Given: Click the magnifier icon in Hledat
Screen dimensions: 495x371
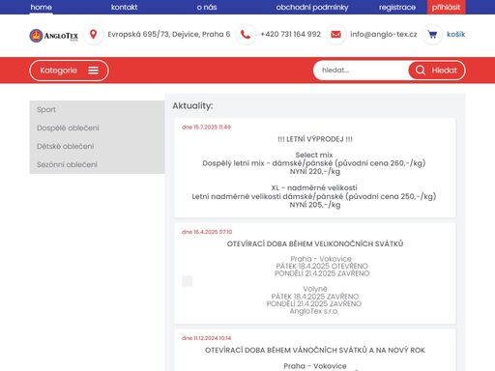Looking at the screenshot, I should click(x=421, y=71).
